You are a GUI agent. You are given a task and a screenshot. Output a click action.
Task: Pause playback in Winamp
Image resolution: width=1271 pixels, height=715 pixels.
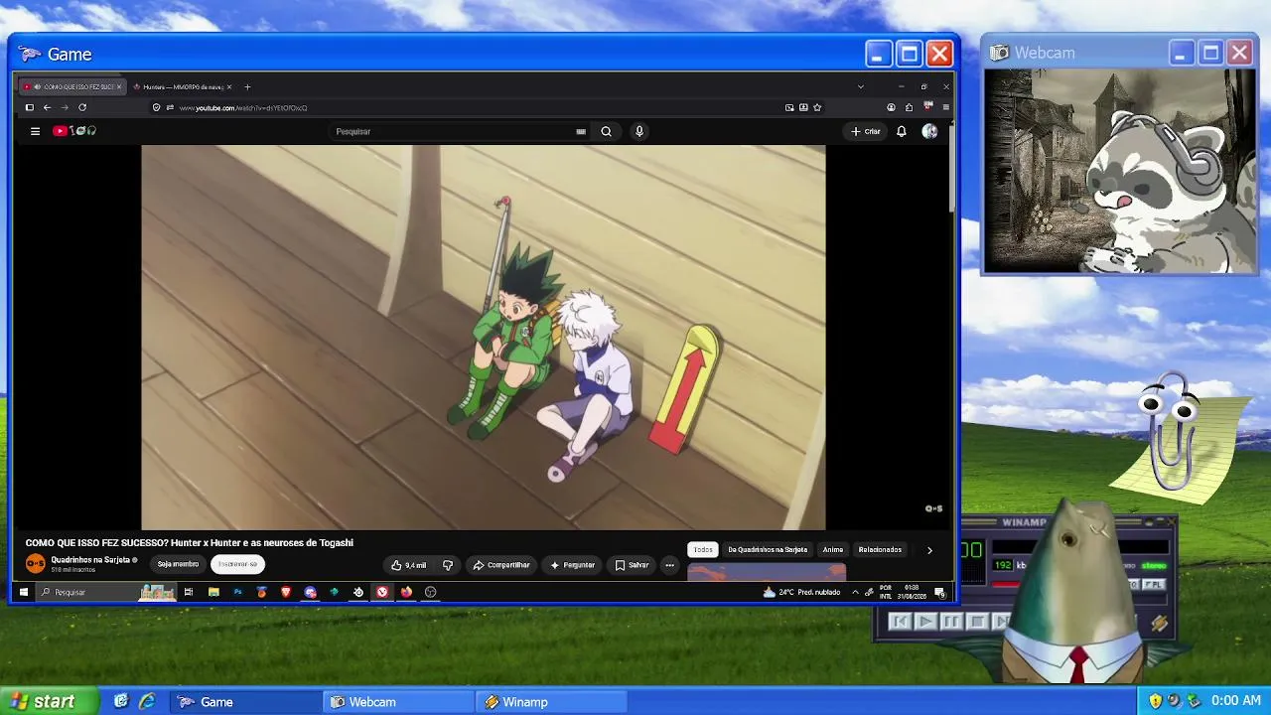(950, 622)
